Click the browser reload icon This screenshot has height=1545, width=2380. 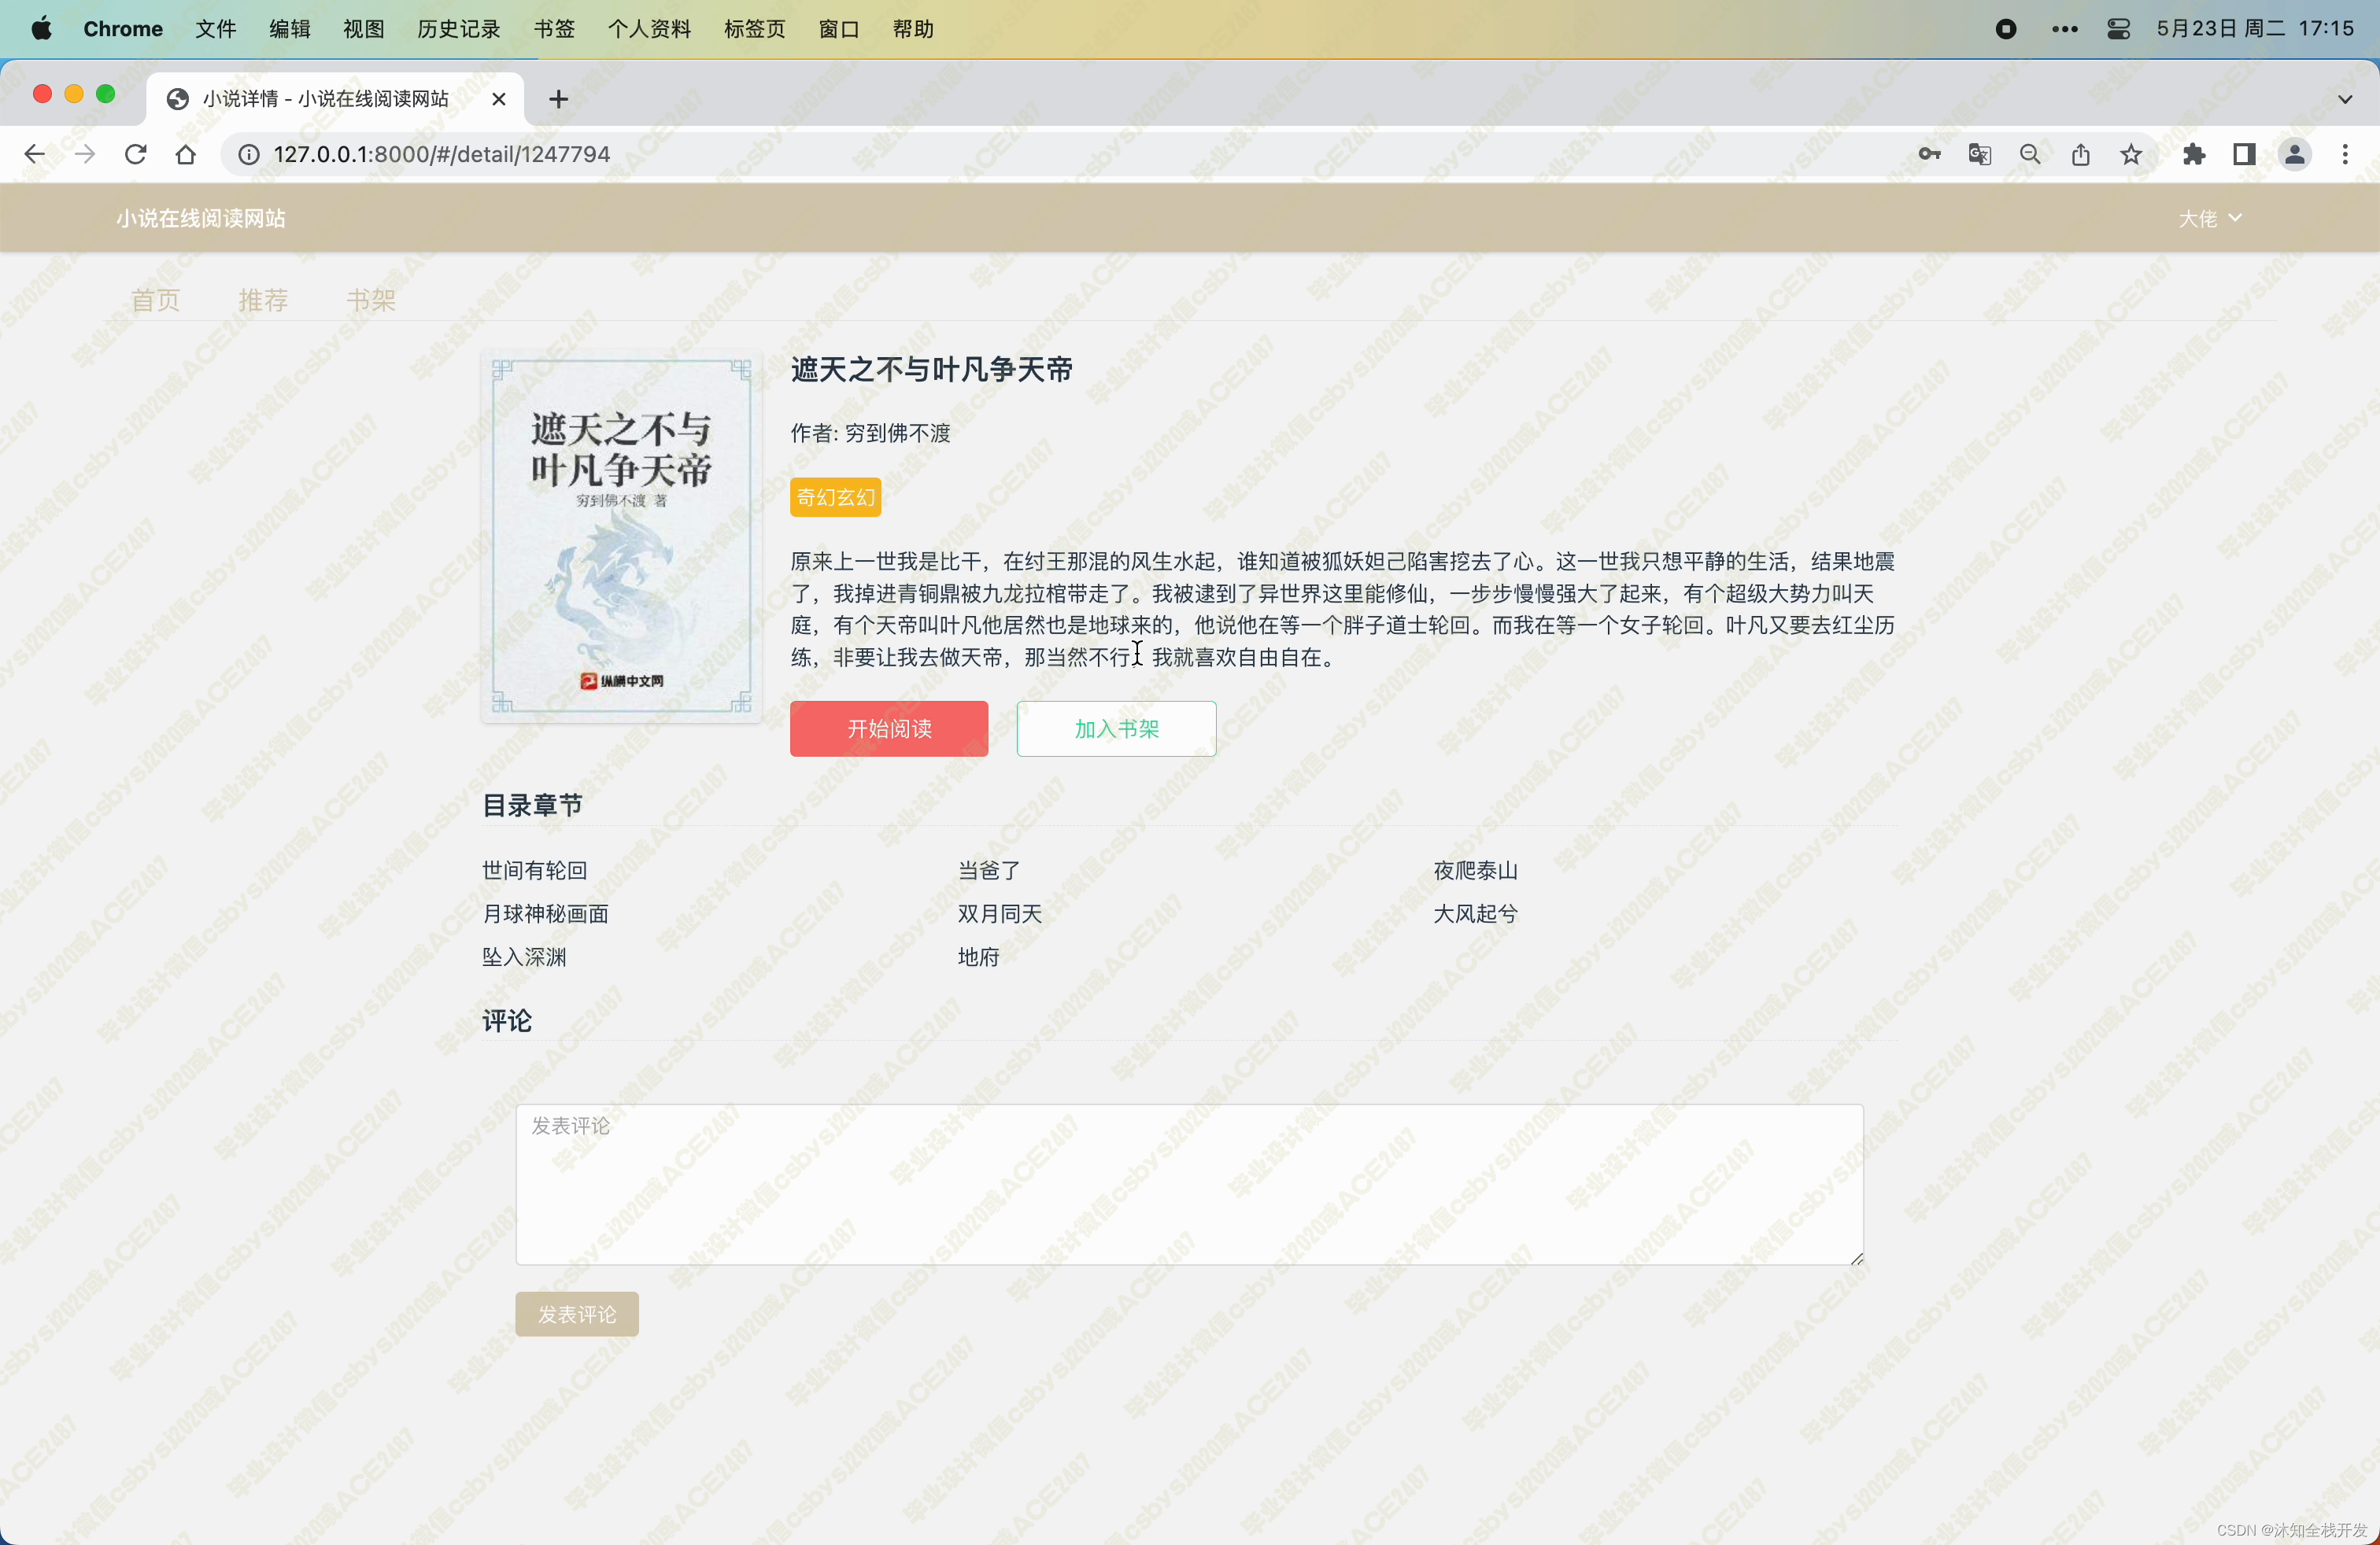pyautogui.click(x=135, y=154)
